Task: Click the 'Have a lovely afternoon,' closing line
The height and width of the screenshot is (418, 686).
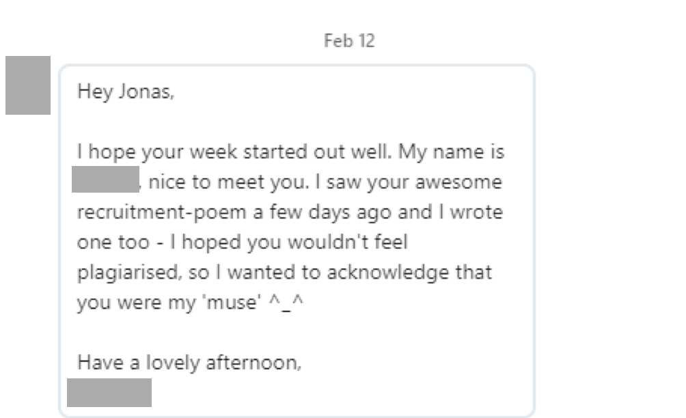Action: click(x=189, y=363)
